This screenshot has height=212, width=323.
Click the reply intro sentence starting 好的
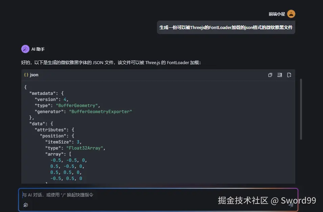[x=111, y=62]
